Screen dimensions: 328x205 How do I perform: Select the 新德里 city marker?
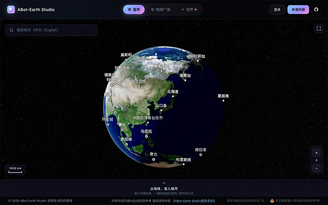(110, 100)
